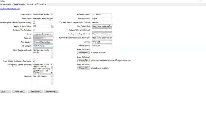Open the Coolmarketingsoftware.com link
Viewport: 206px width, 116px height.
[10, 9]
